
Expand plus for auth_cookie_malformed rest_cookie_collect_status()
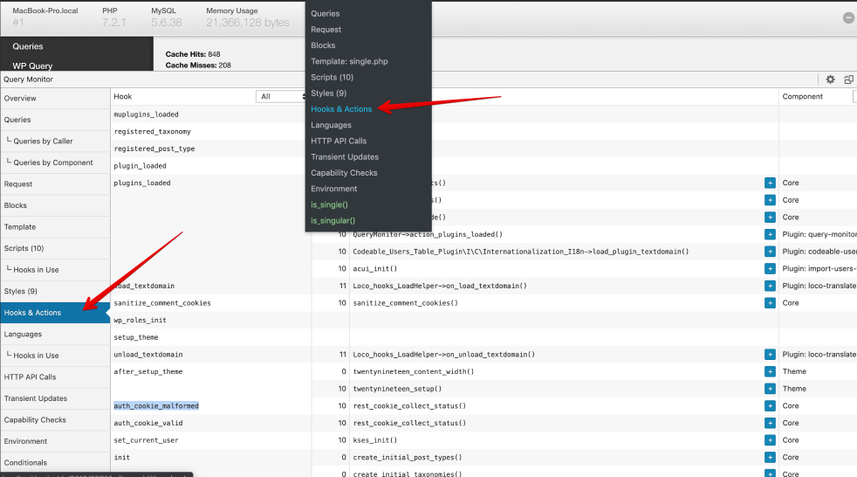(x=770, y=406)
